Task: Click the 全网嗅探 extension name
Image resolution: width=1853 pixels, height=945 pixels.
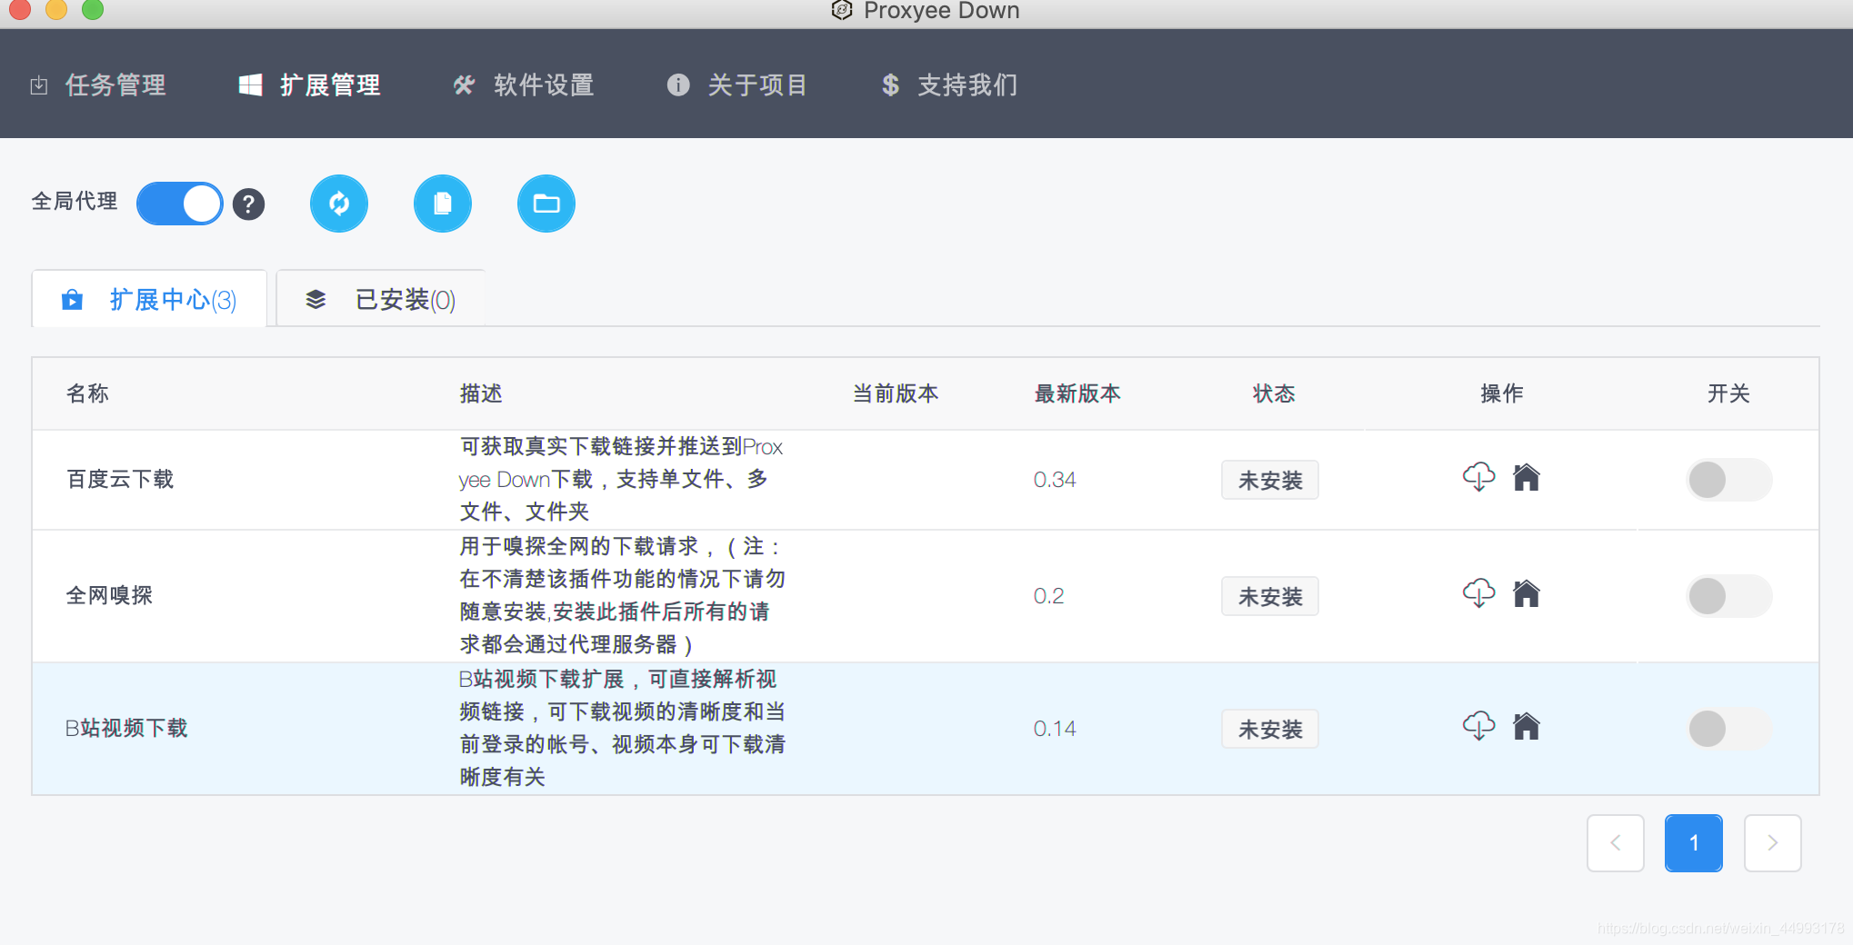Action: 109,595
